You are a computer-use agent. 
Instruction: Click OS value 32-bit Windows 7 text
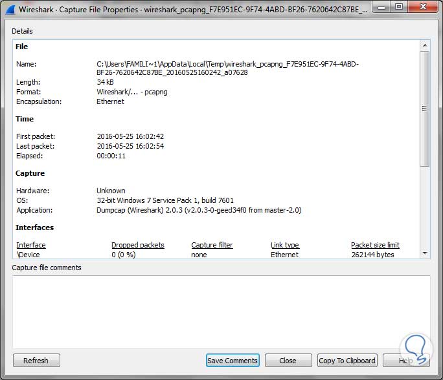[x=165, y=200]
